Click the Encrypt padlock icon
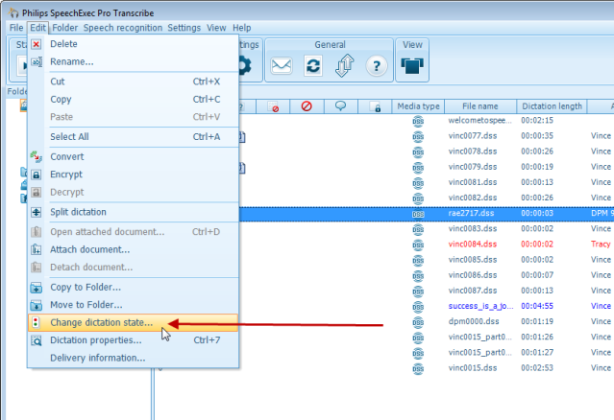 click(x=36, y=175)
